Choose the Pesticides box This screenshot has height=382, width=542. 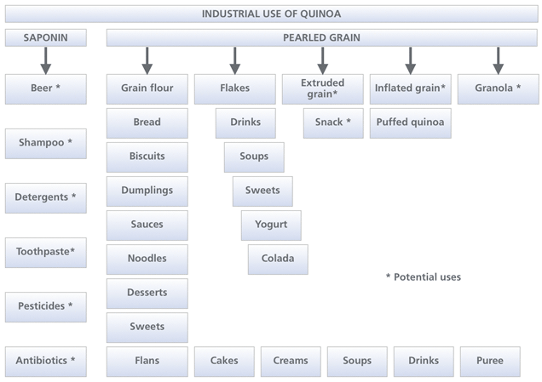[46, 306]
